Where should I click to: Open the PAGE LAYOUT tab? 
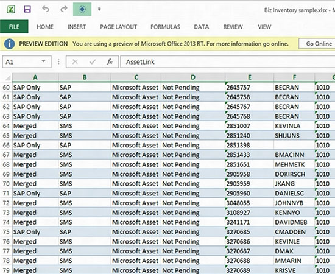coord(118,27)
